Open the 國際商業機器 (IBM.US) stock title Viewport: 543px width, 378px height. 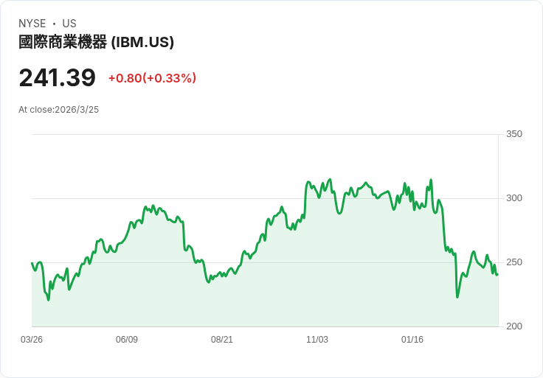coord(96,42)
